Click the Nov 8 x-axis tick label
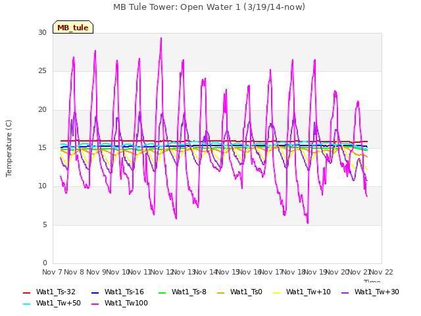The height and width of the screenshot is (316, 421). coord(74,272)
